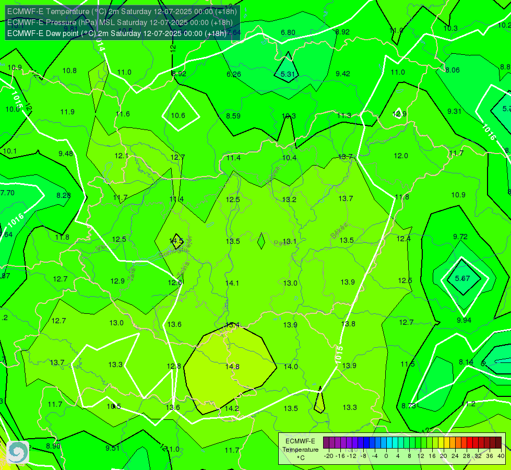Click the 7.70 temperature value
The height and width of the screenshot is (470, 511).
[7, 193]
